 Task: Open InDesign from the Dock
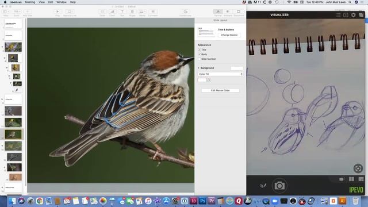(193, 201)
